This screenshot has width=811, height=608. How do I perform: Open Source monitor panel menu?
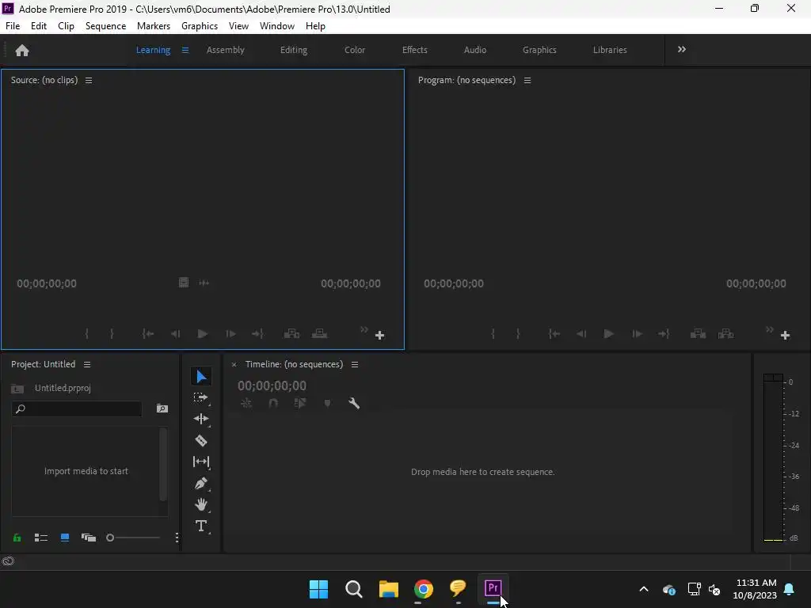89,80
